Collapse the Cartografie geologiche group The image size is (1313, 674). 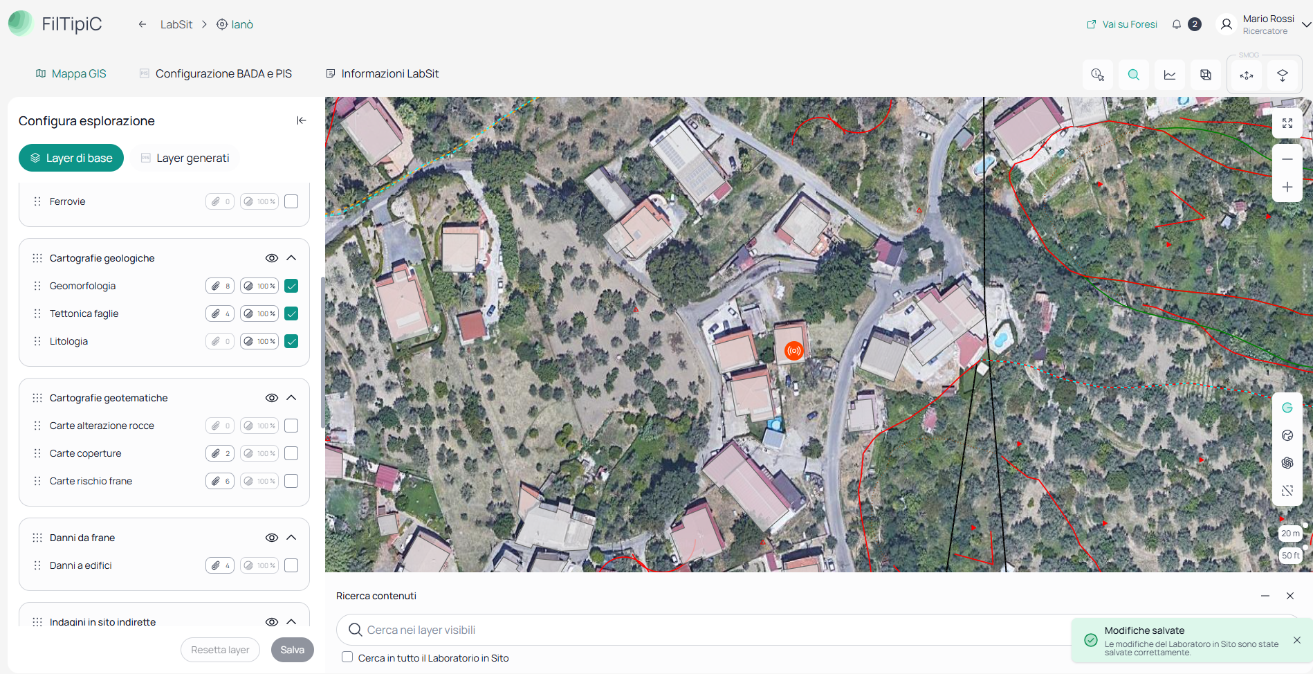291,258
